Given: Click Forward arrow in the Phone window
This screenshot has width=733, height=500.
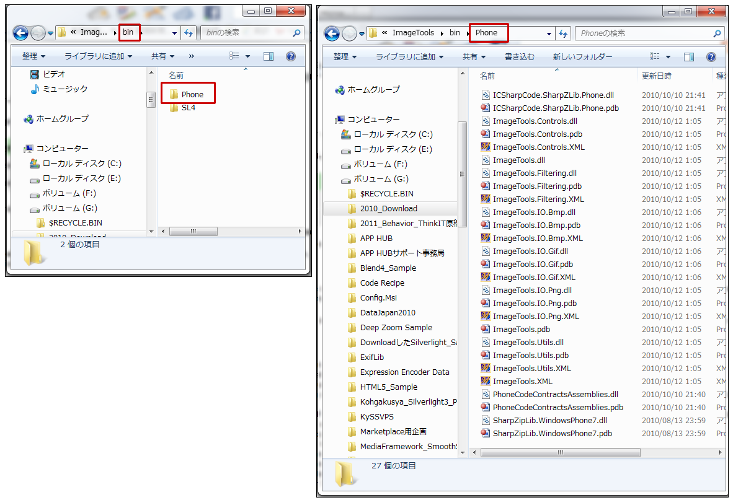Looking at the screenshot, I should coord(350,33).
